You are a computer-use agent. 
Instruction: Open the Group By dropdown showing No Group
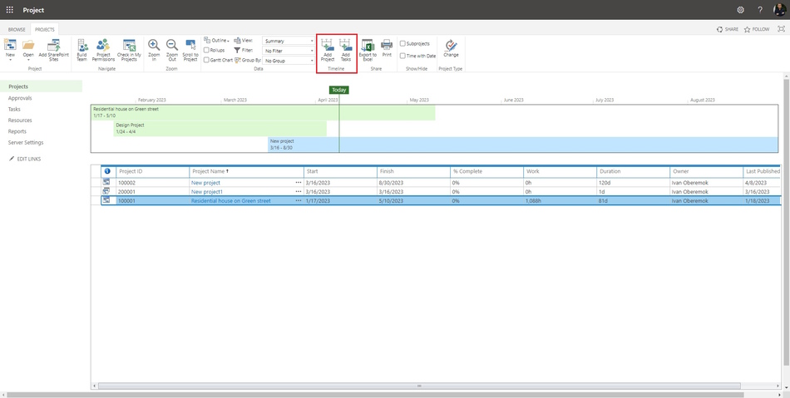289,61
